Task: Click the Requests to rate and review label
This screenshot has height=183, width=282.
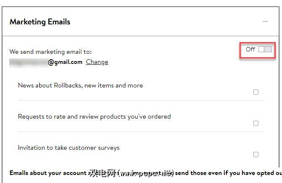Action: pyautogui.click(x=94, y=117)
